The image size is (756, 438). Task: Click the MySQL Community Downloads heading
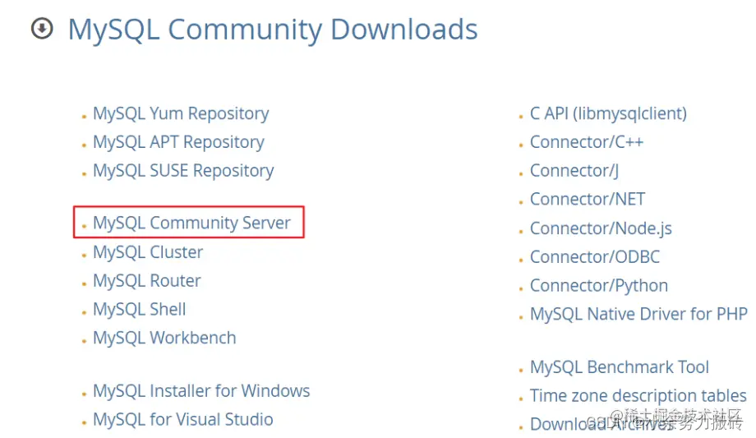[x=273, y=30]
